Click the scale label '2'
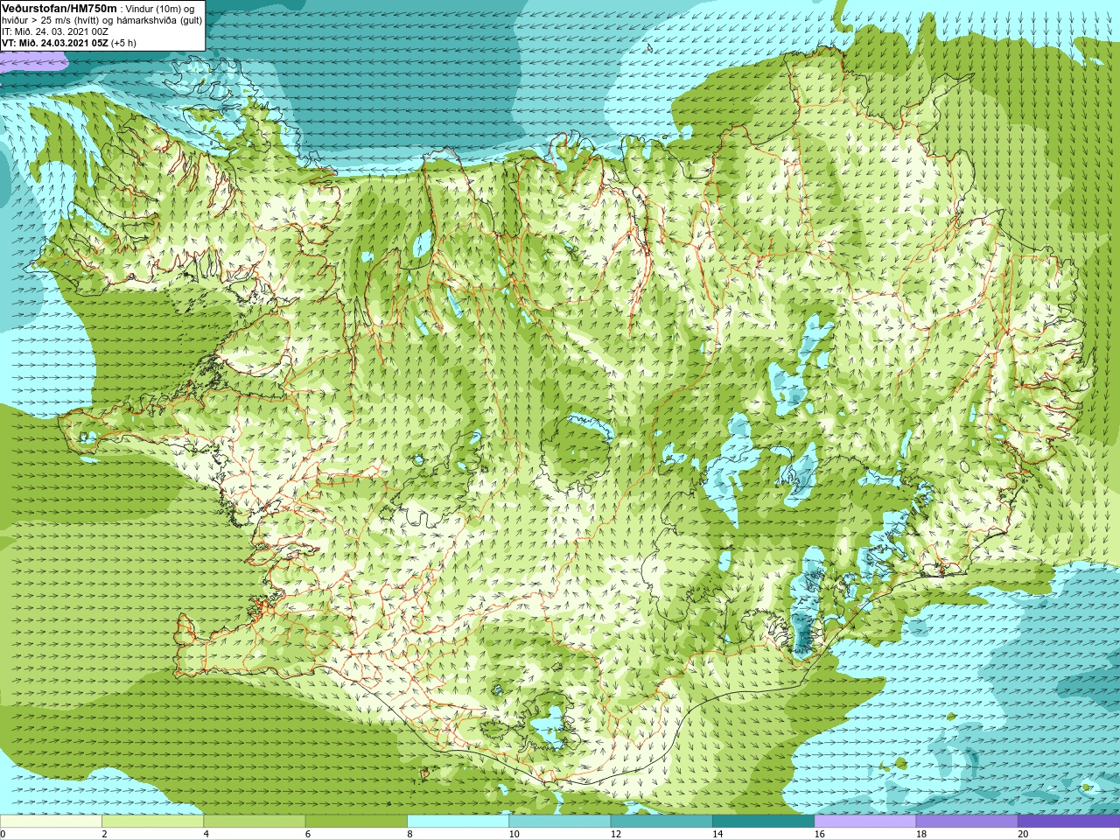The height and width of the screenshot is (840, 1120). point(104,834)
